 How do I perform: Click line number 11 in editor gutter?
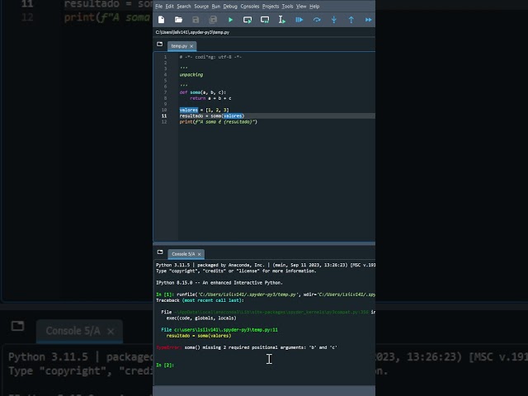point(164,115)
